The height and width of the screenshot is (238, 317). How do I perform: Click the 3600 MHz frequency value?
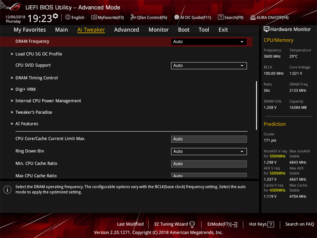coord(272,56)
